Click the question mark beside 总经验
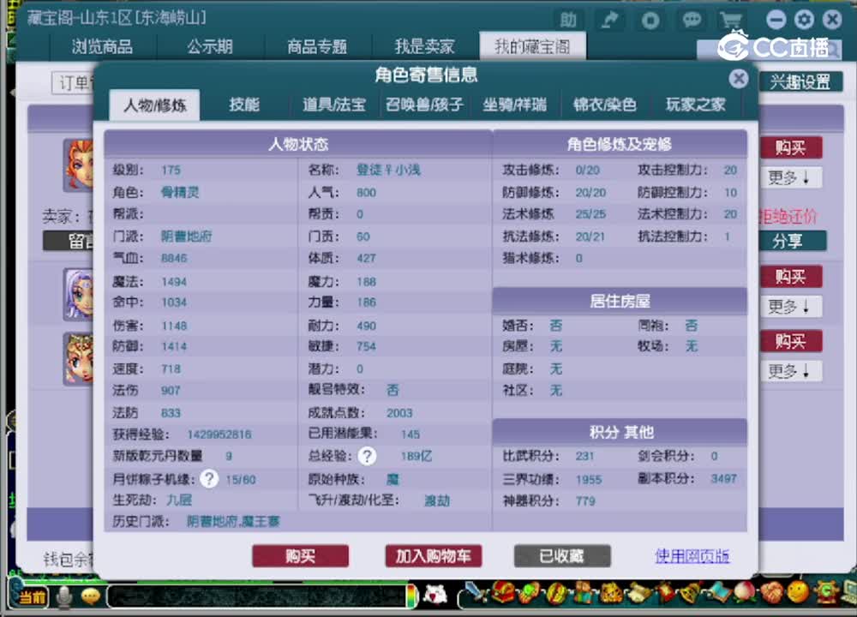The width and height of the screenshot is (857, 617). pyautogui.click(x=367, y=456)
